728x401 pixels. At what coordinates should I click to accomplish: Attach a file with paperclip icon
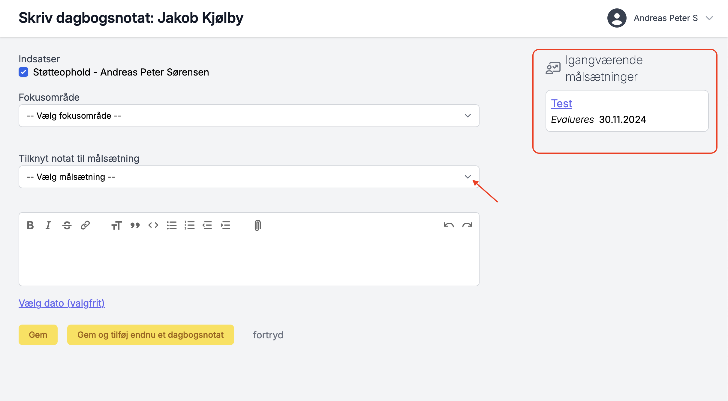point(257,225)
